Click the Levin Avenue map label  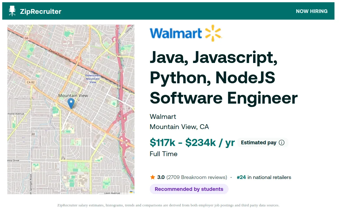[x=112, y=193]
